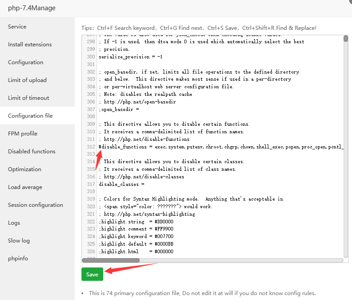Open FPM profile settings
The image size is (352, 300).
point(23,134)
